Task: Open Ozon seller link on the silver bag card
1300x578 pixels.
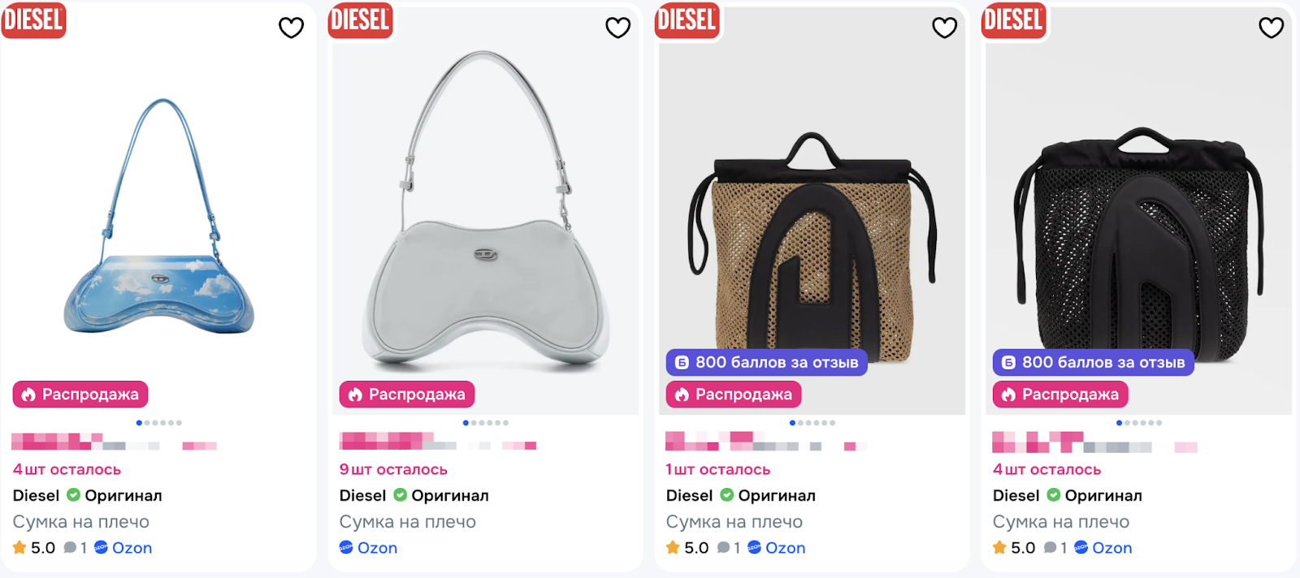Action: tap(369, 548)
